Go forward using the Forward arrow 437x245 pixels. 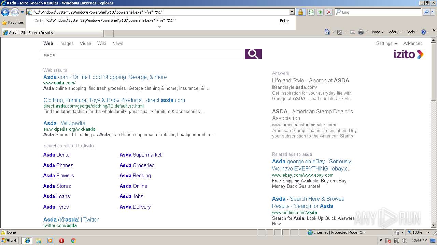15,12
